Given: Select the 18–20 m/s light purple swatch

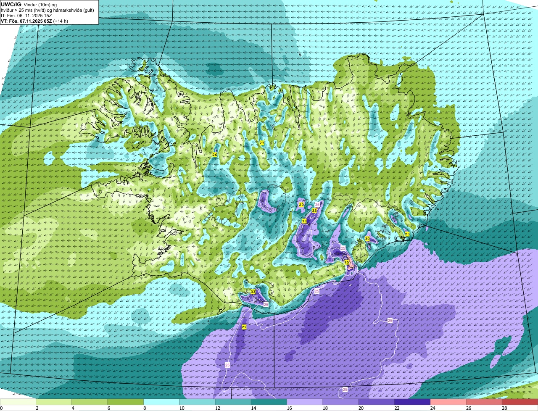Looking at the screenshot, I should (340, 402).
